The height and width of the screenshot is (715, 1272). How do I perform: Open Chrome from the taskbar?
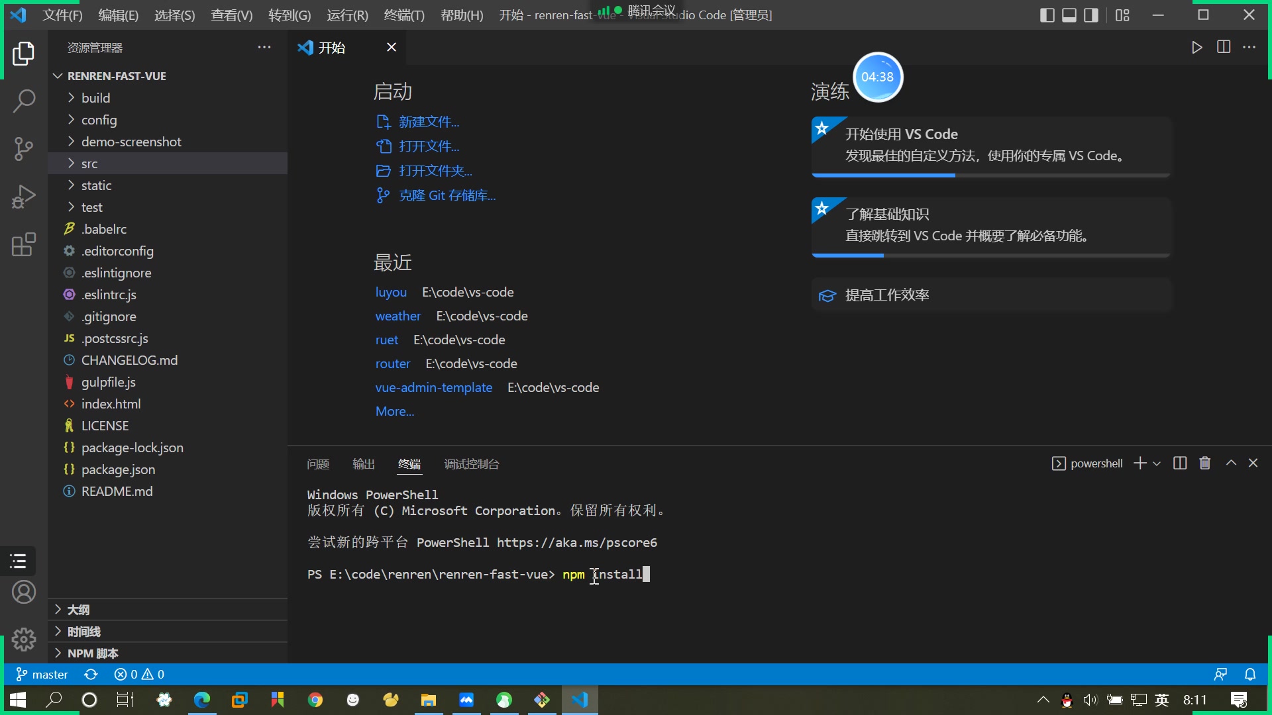click(x=315, y=700)
